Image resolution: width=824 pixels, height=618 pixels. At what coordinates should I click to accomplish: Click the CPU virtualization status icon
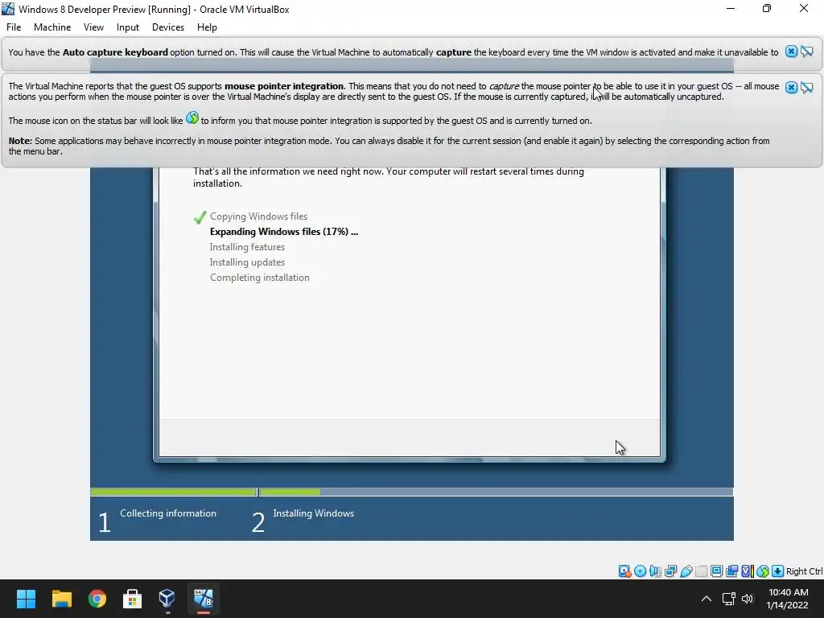(748, 571)
